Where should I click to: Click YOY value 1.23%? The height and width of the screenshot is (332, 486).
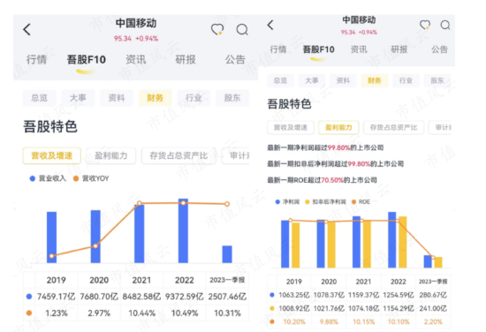[56, 313]
